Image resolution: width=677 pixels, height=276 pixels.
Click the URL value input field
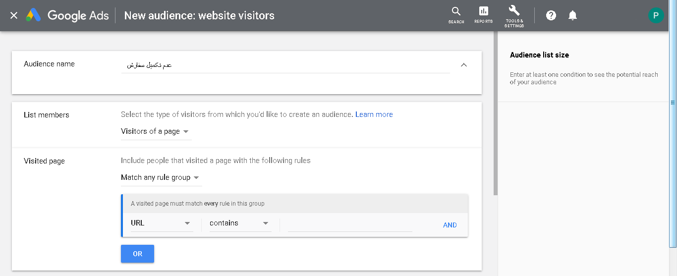[350, 224]
